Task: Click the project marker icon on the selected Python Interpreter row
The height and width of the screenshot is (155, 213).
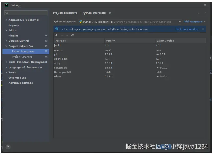Action: [x=46, y=51]
